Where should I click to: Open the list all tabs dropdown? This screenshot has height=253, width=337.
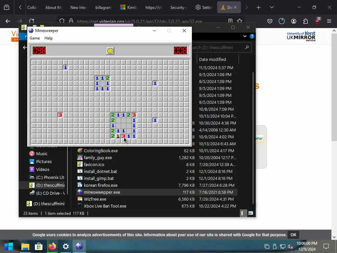pyautogui.click(x=272, y=8)
